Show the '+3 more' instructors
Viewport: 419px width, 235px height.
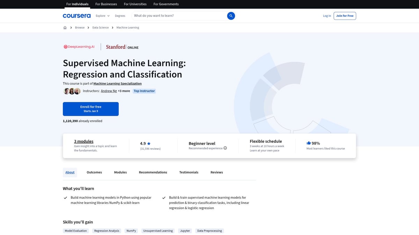tap(124, 91)
